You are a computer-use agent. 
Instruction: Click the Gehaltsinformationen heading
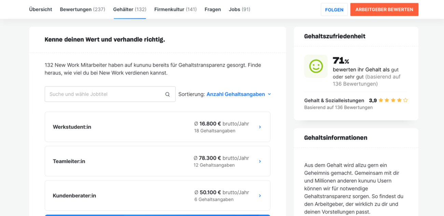click(336, 138)
